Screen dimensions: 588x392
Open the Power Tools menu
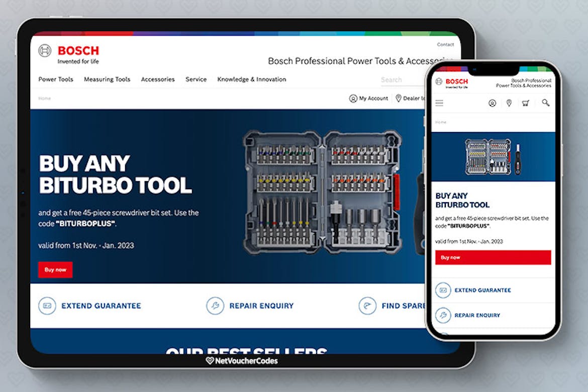pos(55,79)
